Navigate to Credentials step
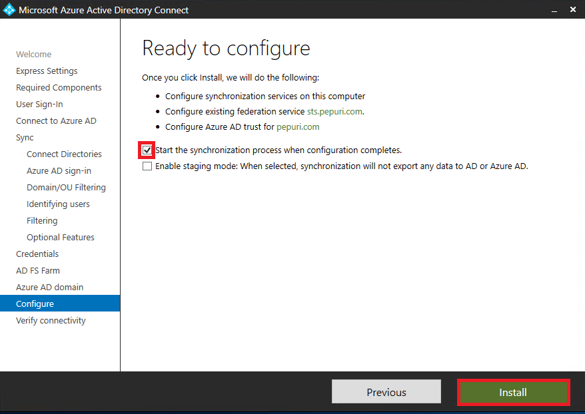Image resolution: width=585 pixels, height=414 pixels. pos(37,254)
